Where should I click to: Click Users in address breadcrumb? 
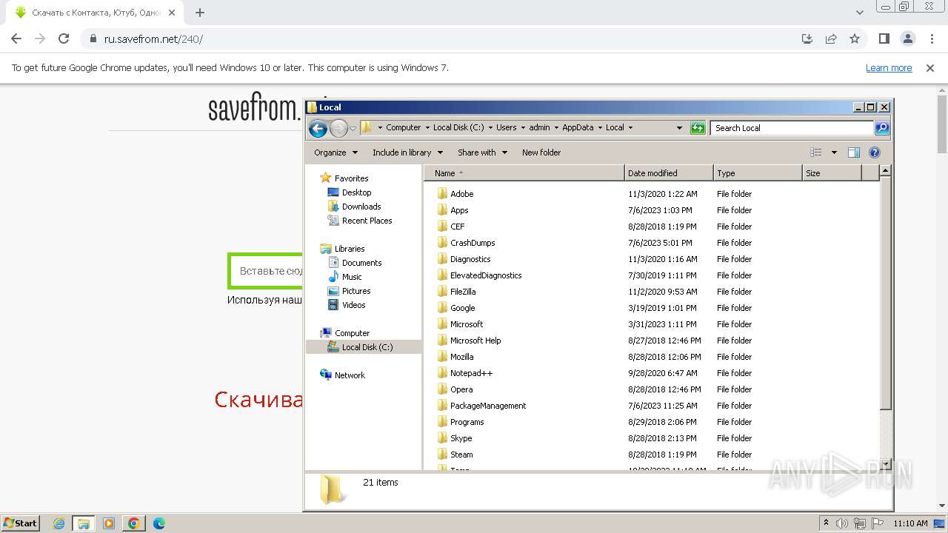coord(506,127)
